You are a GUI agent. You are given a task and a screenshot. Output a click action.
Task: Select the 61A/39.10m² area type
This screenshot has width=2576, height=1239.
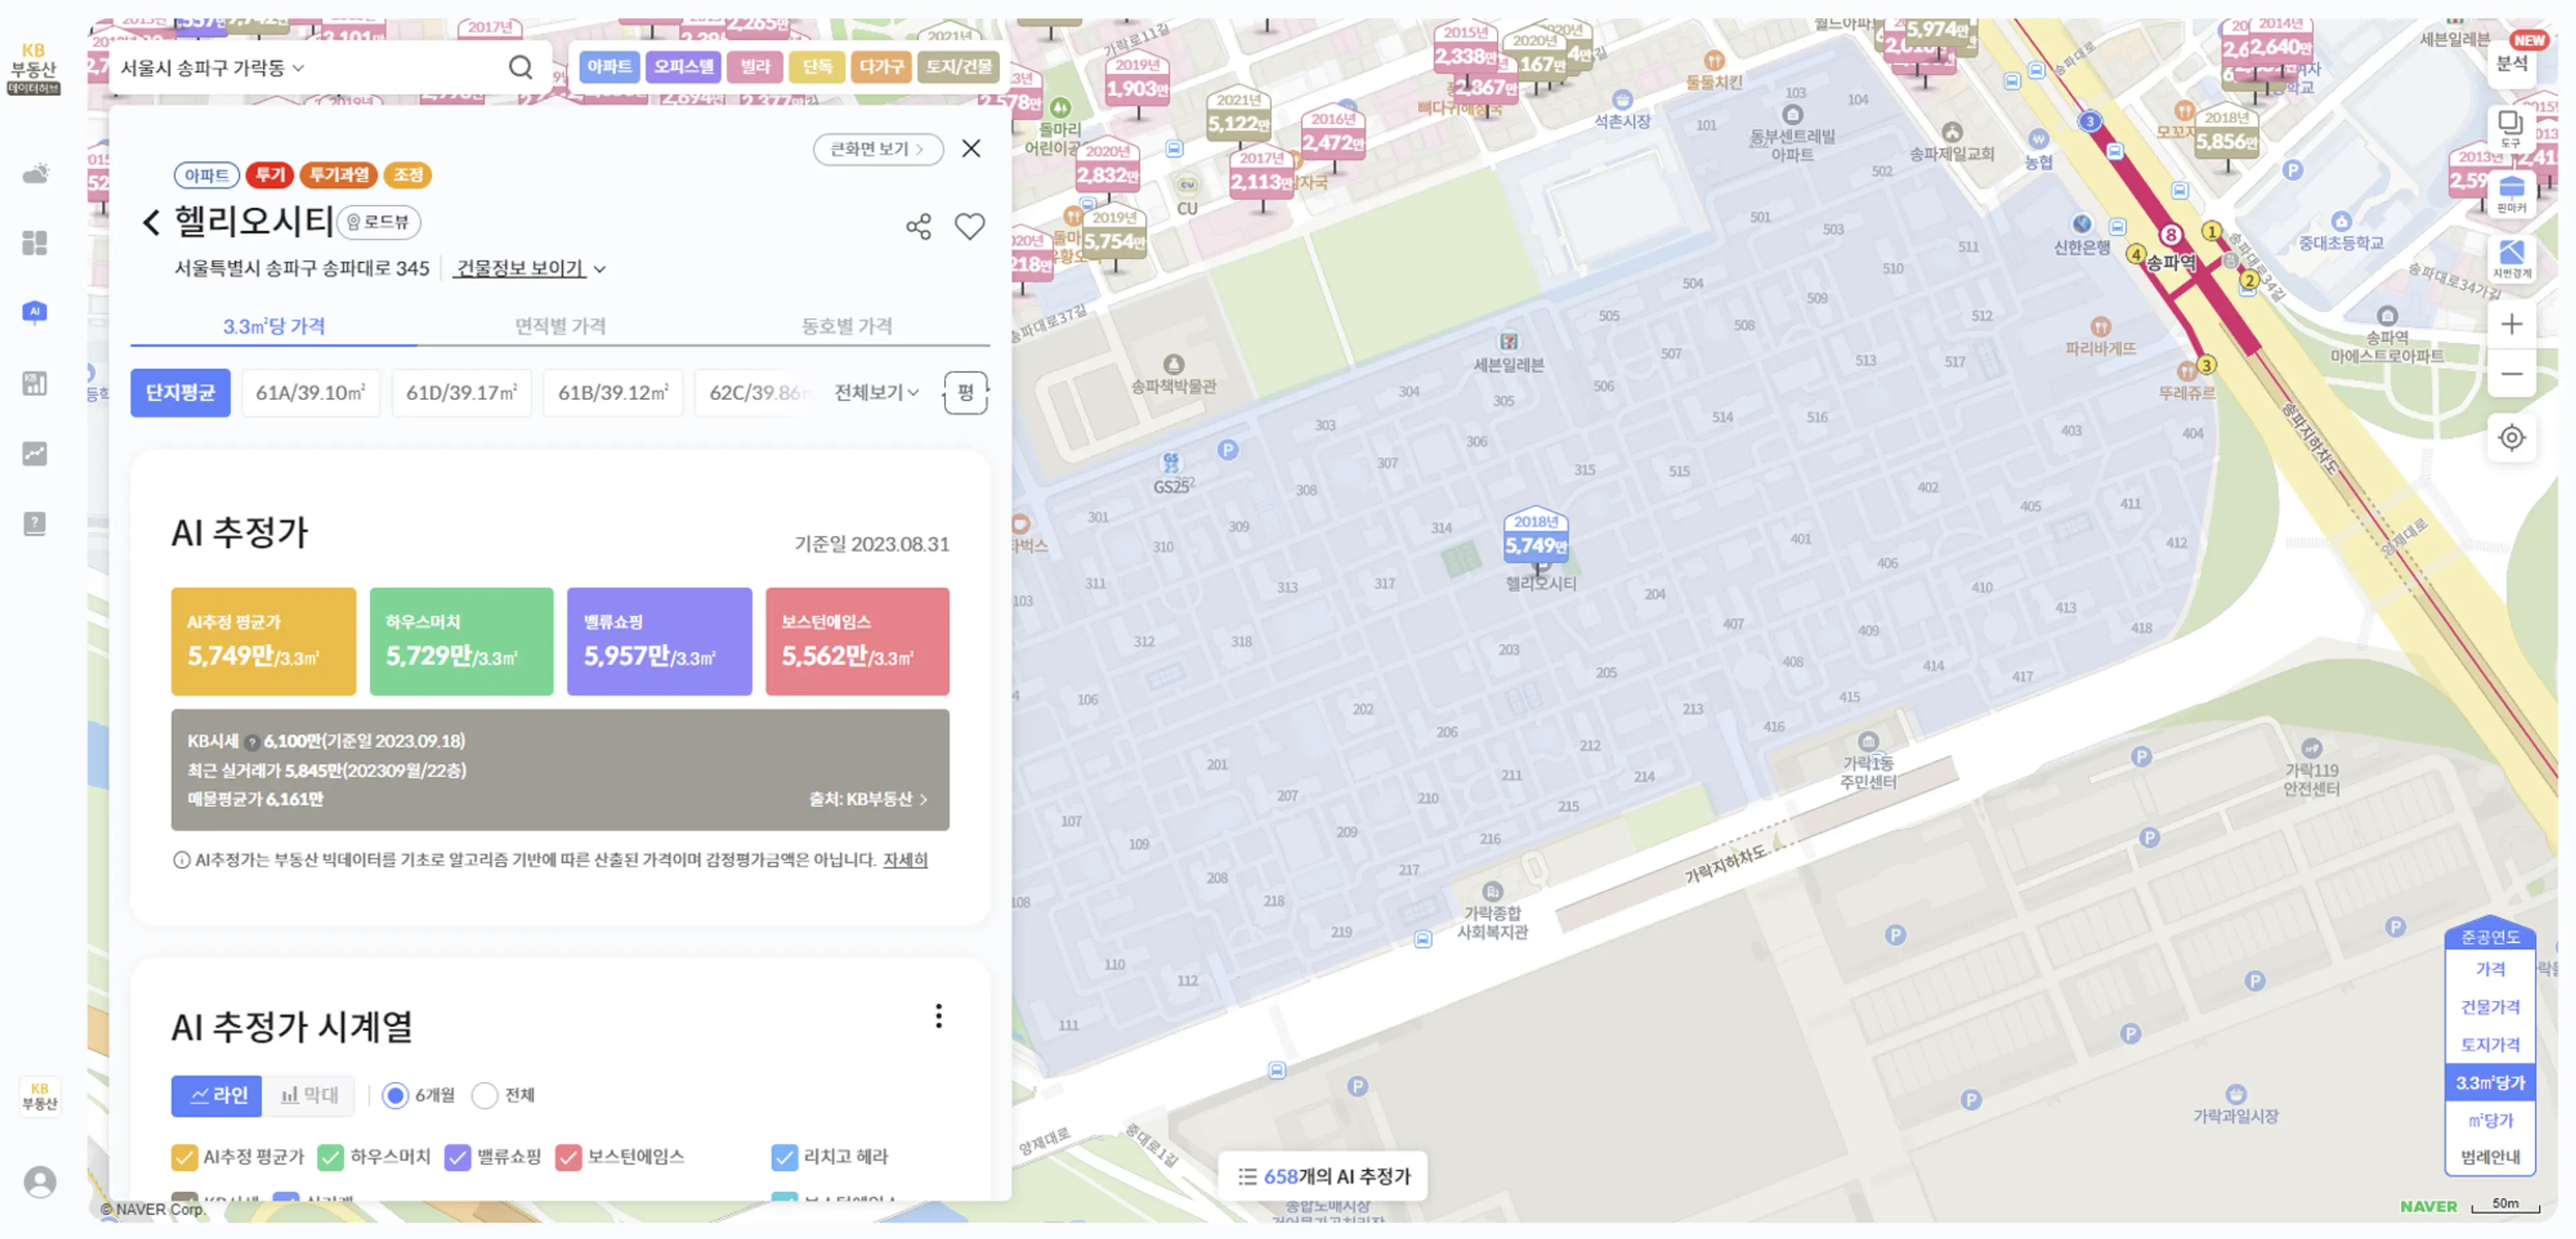click(310, 392)
